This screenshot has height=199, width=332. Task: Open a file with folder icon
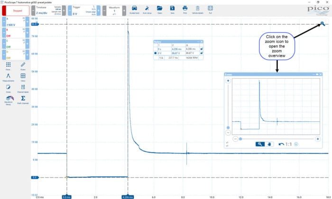160,10
